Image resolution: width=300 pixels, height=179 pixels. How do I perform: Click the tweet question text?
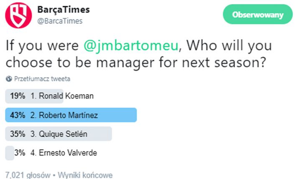coord(139,54)
